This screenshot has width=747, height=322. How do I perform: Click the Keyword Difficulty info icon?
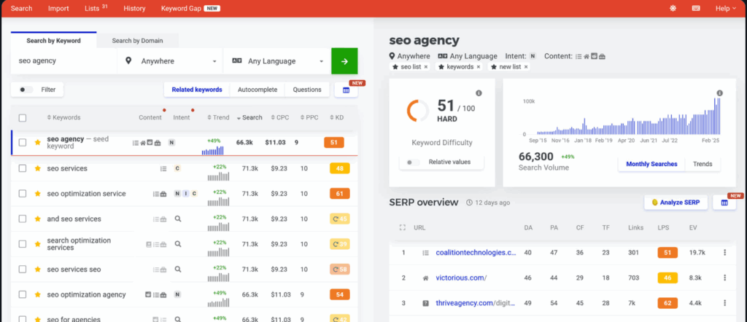tap(479, 93)
